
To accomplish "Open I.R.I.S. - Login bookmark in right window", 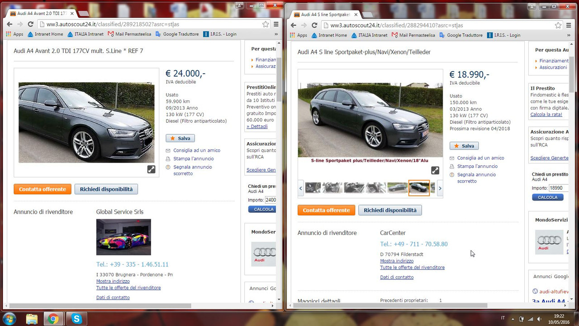I will click(x=503, y=35).
